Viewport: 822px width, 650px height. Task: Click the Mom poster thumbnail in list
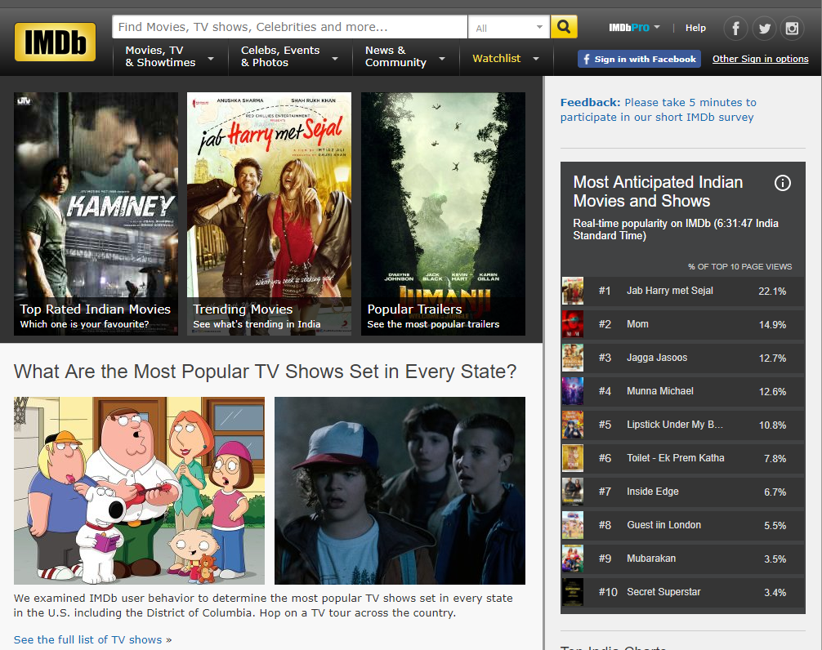click(x=573, y=324)
